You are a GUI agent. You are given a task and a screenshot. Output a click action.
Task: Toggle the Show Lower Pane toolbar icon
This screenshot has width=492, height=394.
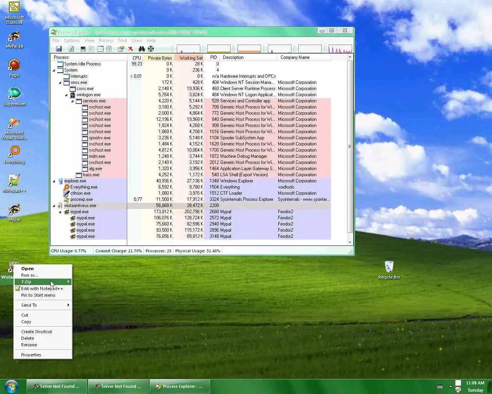(x=100, y=49)
